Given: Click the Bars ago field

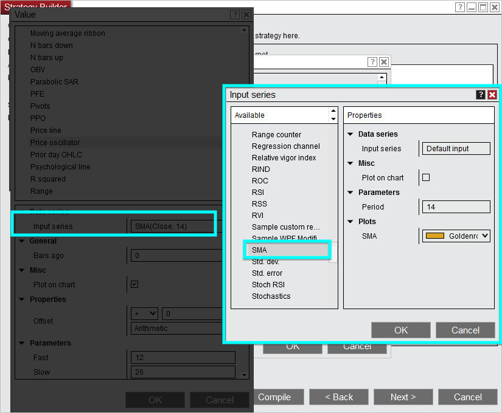Looking at the screenshot, I should 176,256.
